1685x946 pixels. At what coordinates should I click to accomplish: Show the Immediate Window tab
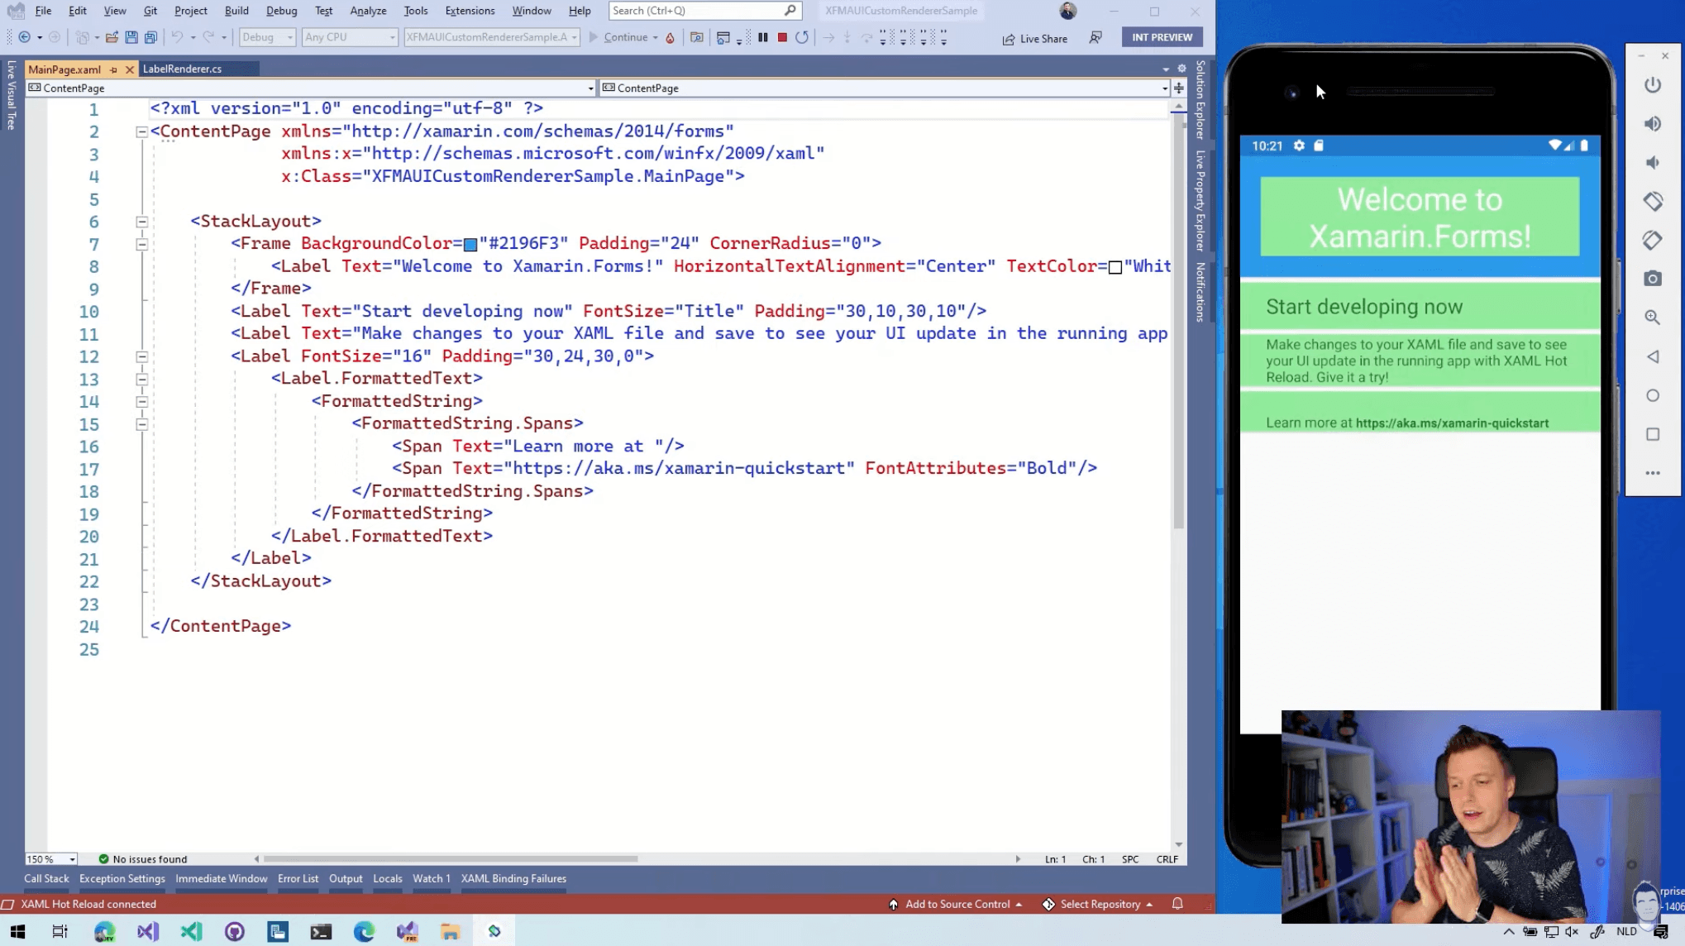(x=222, y=878)
